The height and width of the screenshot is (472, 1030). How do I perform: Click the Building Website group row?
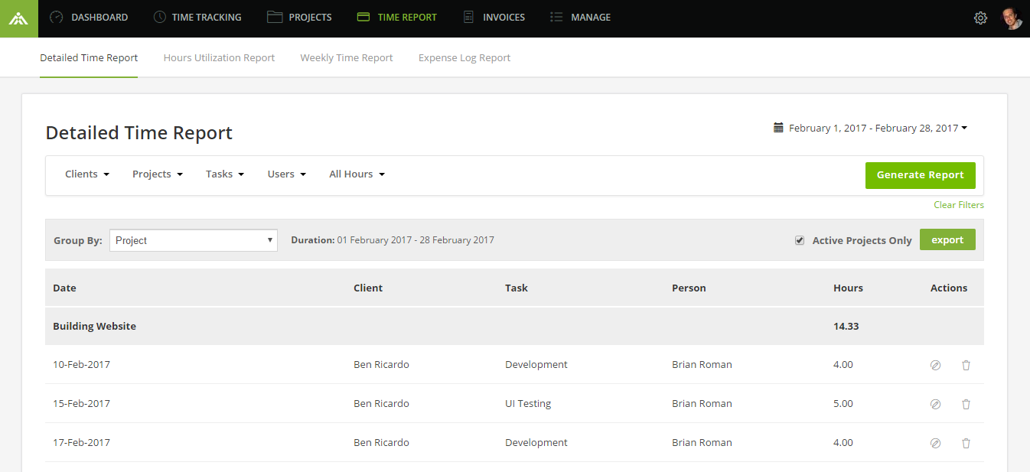[514, 326]
